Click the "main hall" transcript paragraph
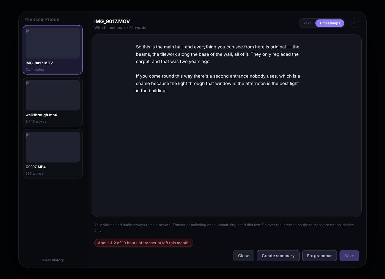This screenshot has width=385, height=279. (x=218, y=54)
